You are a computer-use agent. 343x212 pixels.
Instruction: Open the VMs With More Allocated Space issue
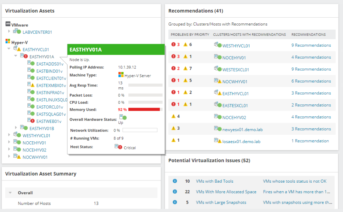pyautogui.click(x=226, y=191)
